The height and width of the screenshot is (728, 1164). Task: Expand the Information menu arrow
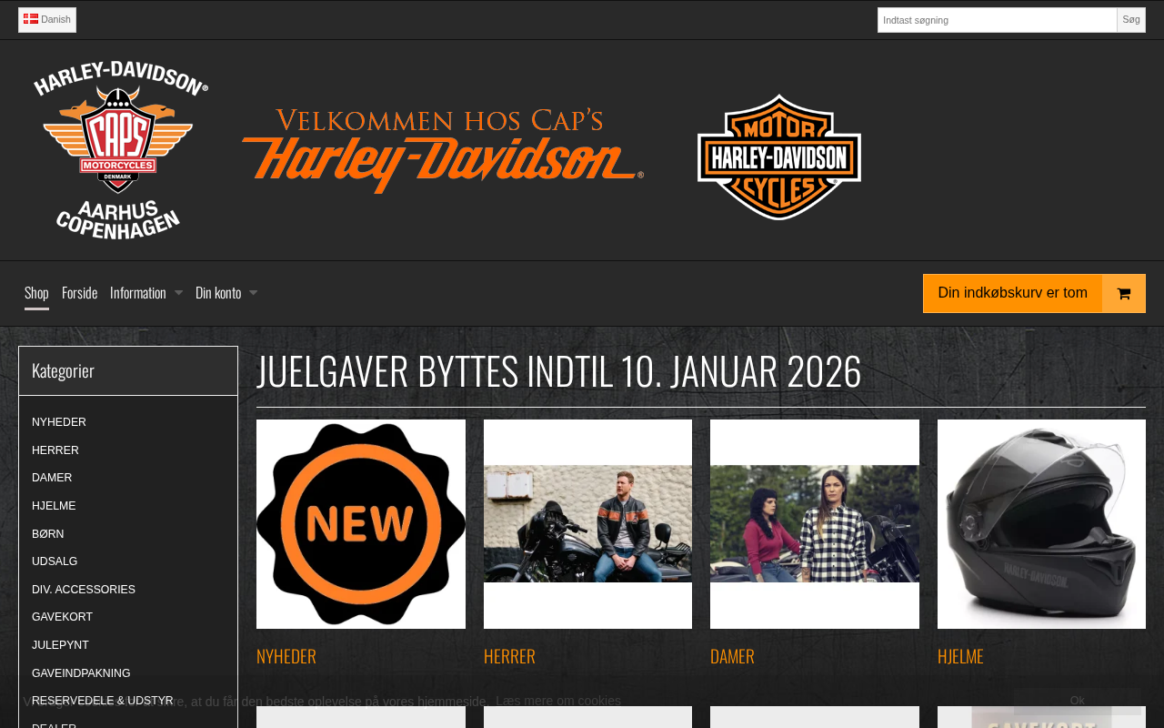[178, 293]
